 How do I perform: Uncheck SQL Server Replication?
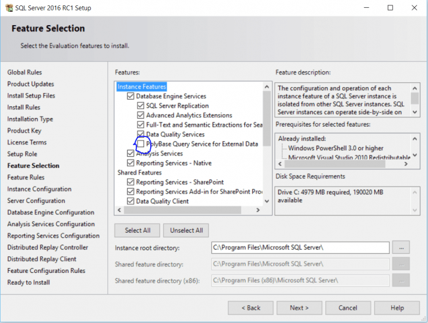[140, 105]
